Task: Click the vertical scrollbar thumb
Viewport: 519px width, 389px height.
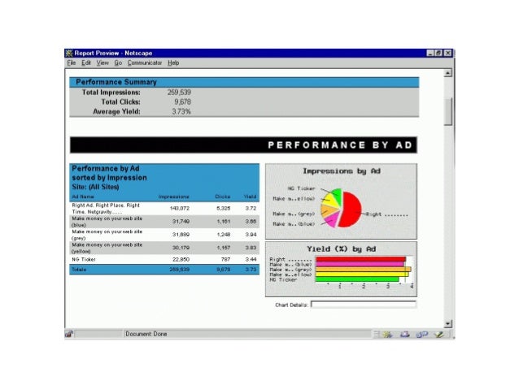Action: click(x=447, y=112)
